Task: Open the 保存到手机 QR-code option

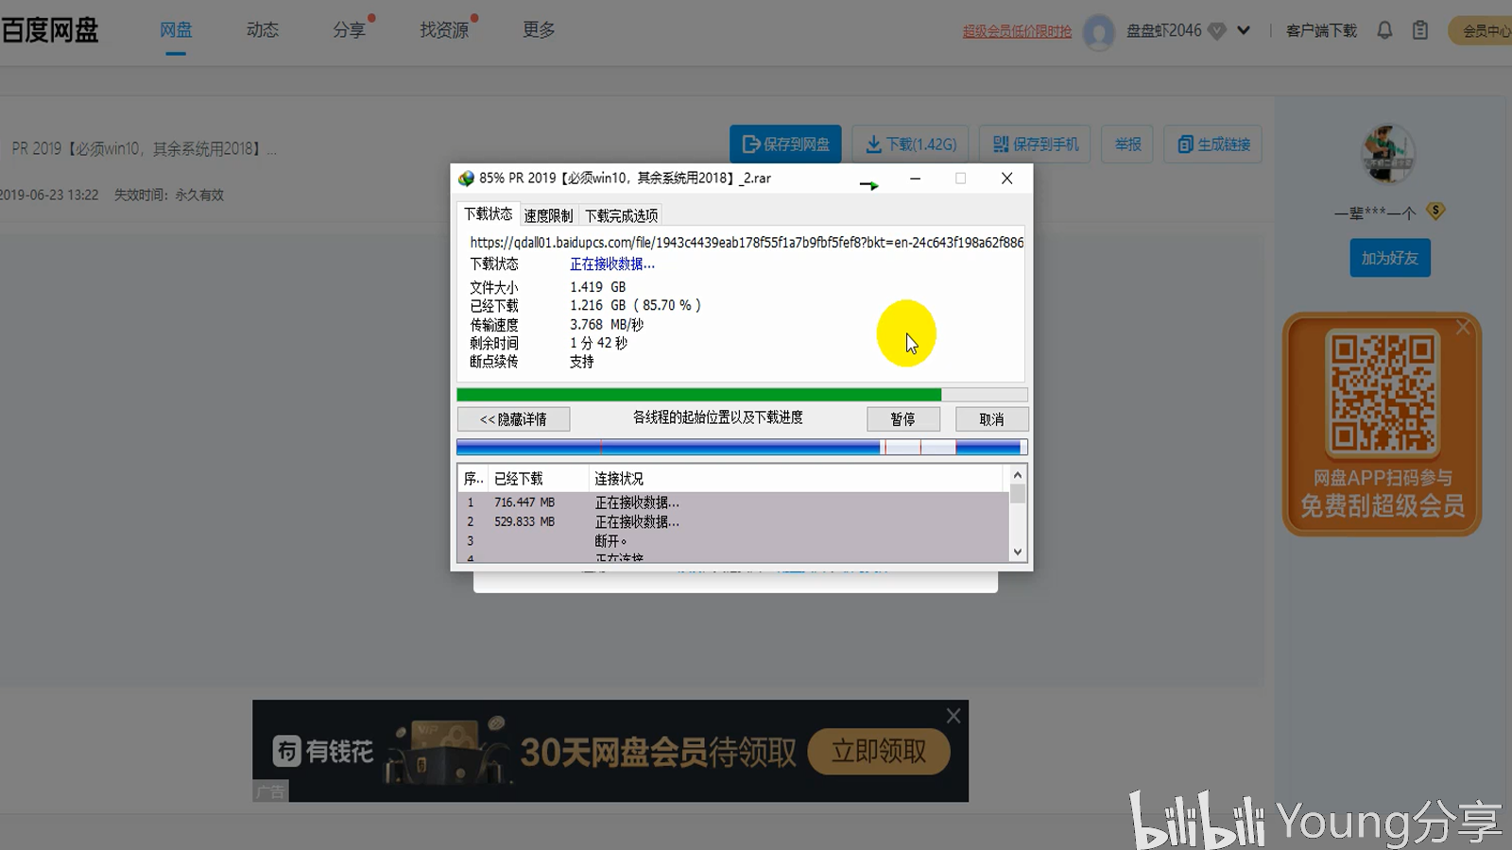Action: tap(1002, 144)
